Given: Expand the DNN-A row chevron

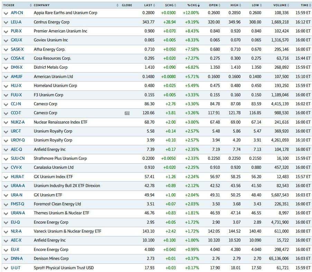Looking at the screenshot, I should click(6, 259).
